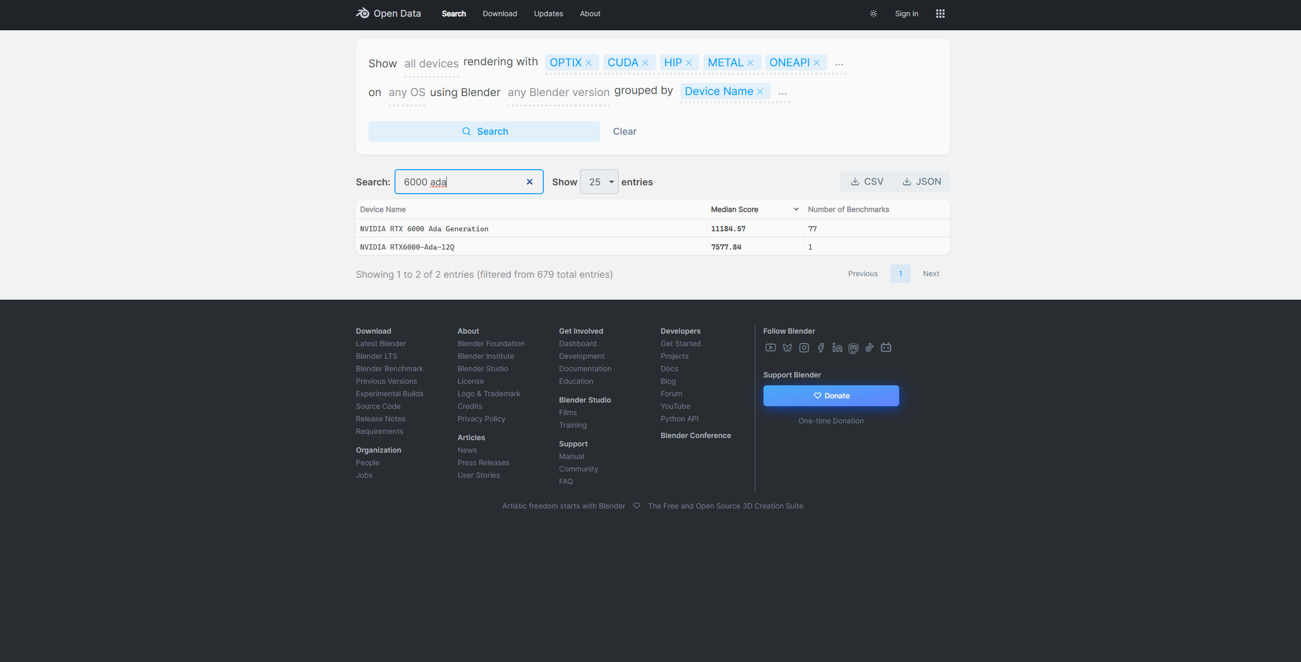This screenshot has width=1301, height=662.
Task: Remove the METAL filter tag
Action: click(x=750, y=63)
